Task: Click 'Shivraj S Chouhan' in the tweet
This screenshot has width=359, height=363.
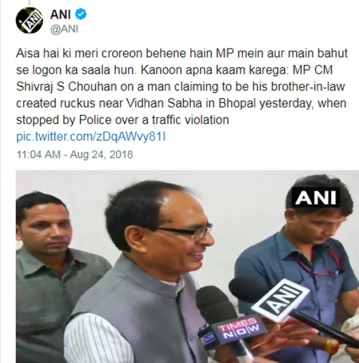Action: [x=66, y=87]
